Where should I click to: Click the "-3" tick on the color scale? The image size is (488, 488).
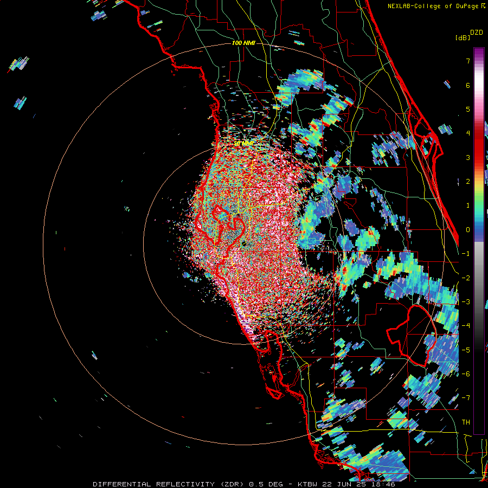coord(466,302)
